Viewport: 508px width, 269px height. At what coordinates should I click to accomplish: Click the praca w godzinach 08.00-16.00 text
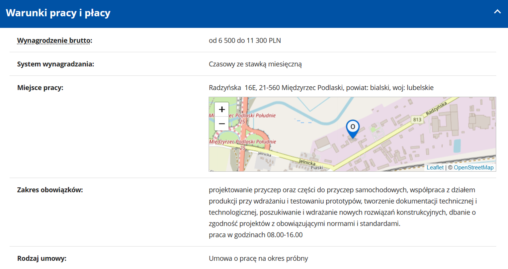point(256,235)
